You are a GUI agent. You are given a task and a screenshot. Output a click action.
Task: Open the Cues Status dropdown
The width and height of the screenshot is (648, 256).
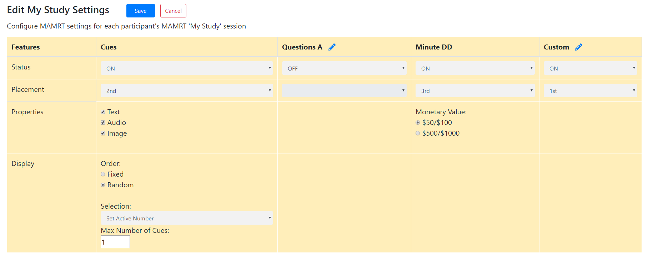coord(187,68)
